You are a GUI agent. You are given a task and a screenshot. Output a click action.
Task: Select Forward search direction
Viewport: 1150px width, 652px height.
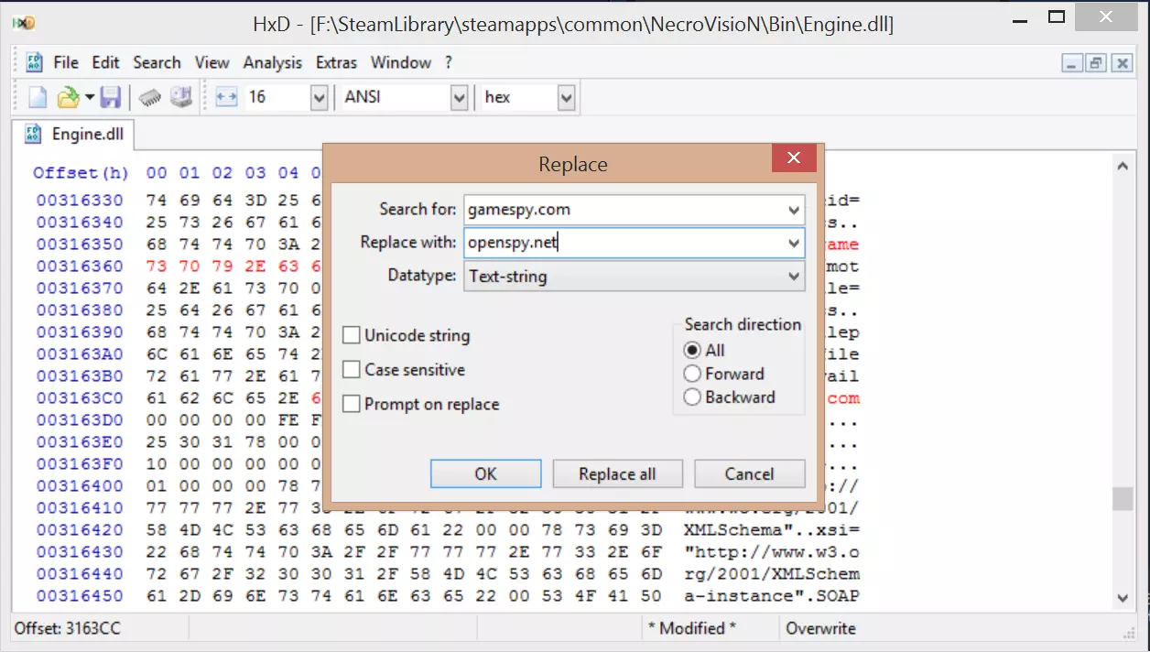pyautogui.click(x=692, y=374)
